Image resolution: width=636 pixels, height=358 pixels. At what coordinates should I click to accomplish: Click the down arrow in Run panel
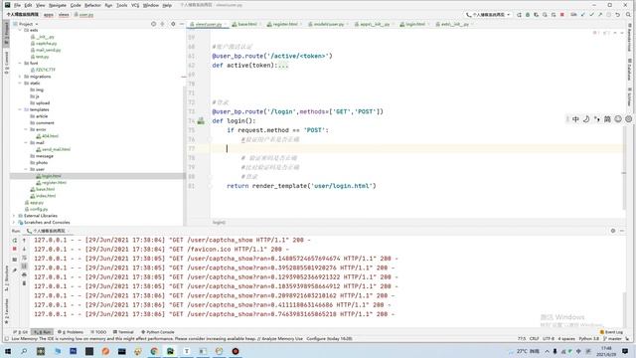tap(24, 249)
